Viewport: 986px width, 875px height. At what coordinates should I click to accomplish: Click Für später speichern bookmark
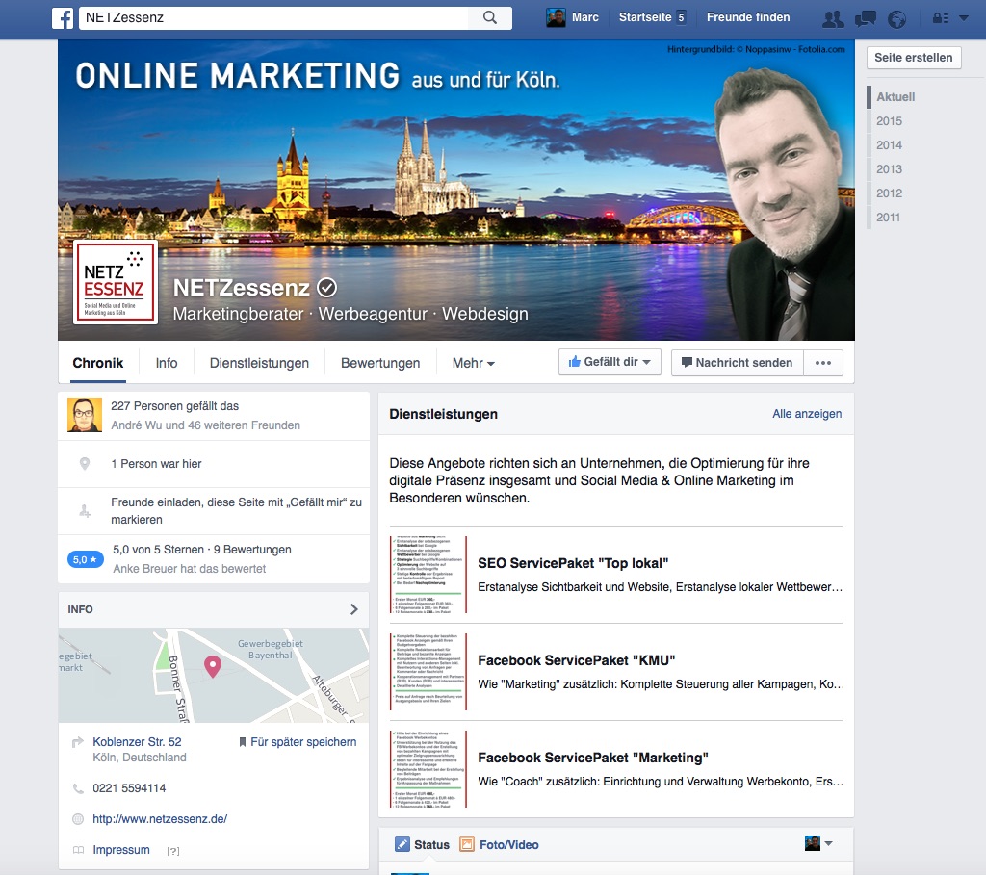pos(297,742)
